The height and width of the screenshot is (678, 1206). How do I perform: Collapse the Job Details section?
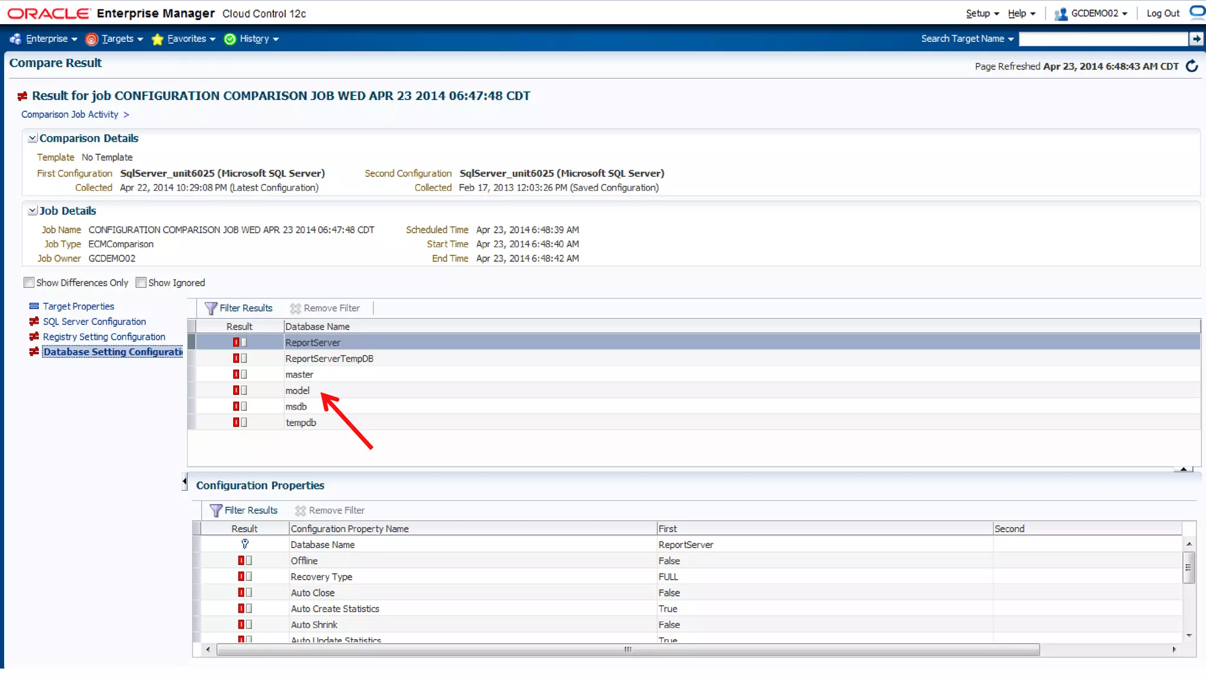pos(33,211)
